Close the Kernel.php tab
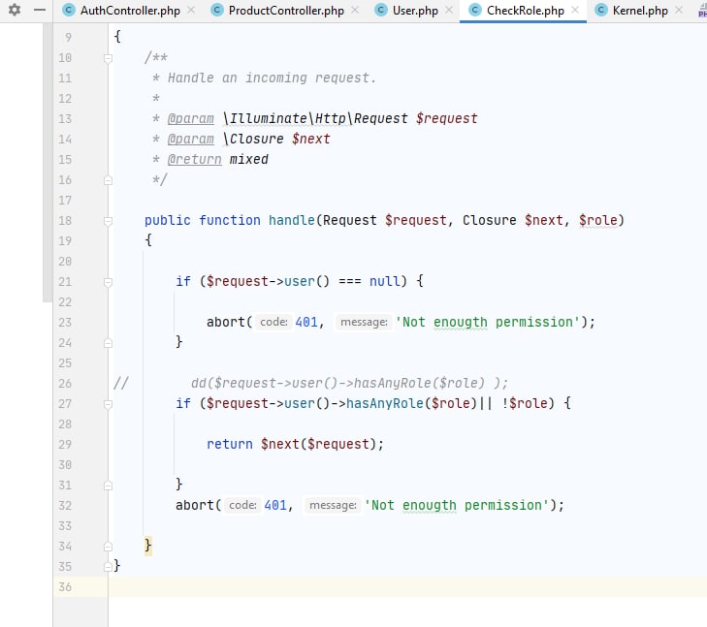Screen dimensions: 707x627 pyautogui.click(x=679, y=10)
